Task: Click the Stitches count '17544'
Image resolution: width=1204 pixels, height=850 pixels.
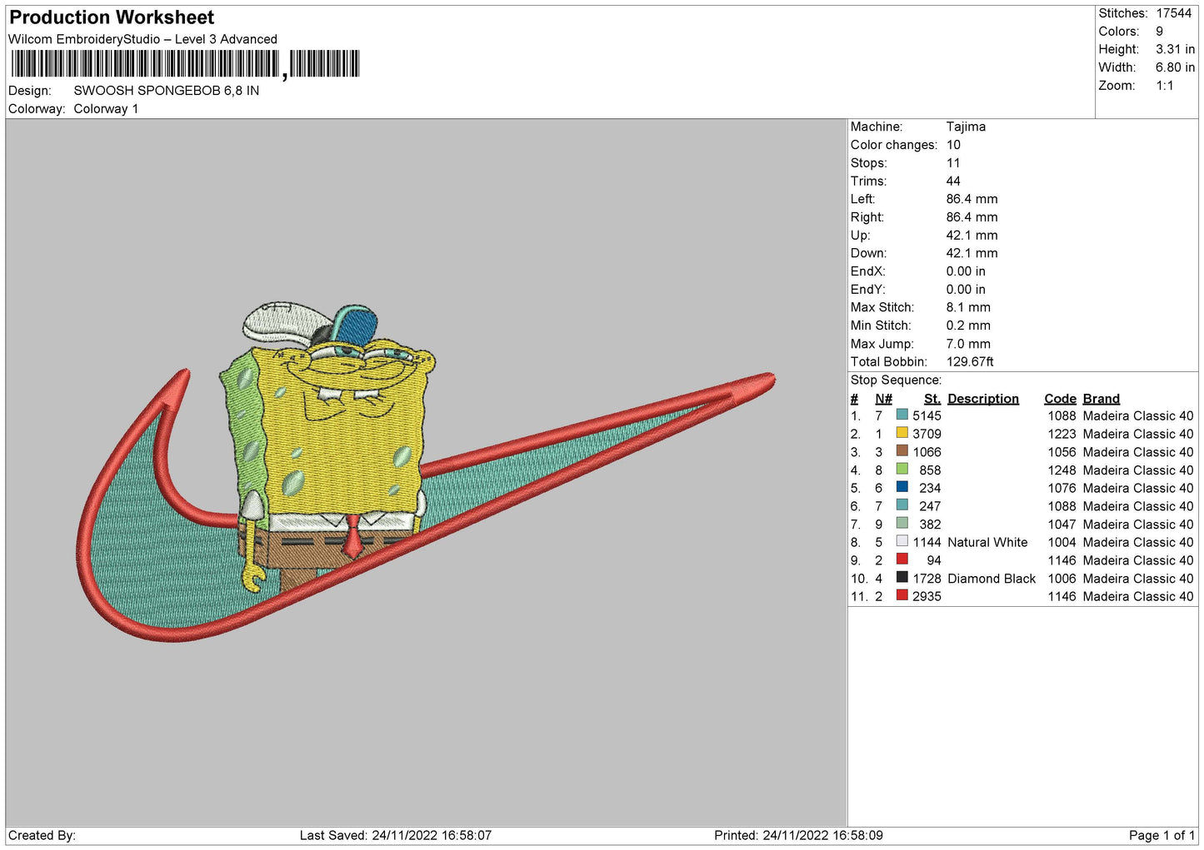Action: (x=1173, y=13)
